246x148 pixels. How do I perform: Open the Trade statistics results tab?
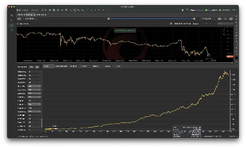click(61, 66)
